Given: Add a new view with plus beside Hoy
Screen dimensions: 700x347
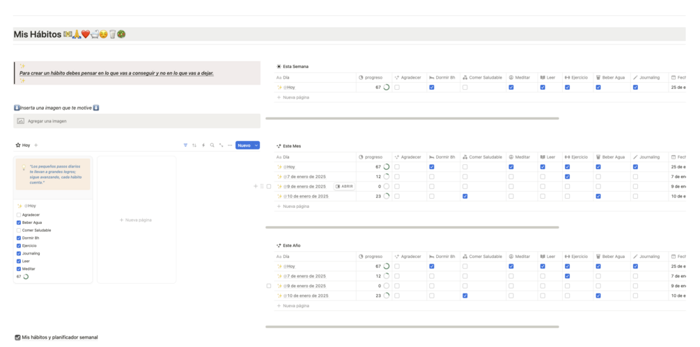Looking at the screenshot, I should [36, 145].
